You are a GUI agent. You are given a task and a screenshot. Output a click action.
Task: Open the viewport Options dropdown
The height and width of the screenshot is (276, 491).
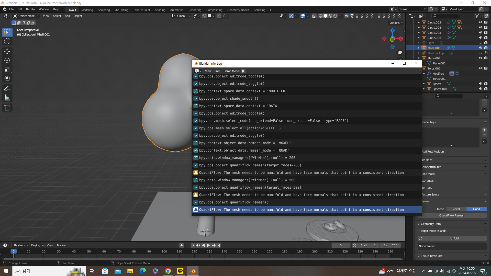coord(396,23)
